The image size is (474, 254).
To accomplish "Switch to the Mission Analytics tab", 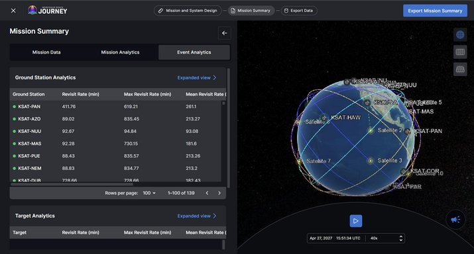I will [x=120, y=52].
